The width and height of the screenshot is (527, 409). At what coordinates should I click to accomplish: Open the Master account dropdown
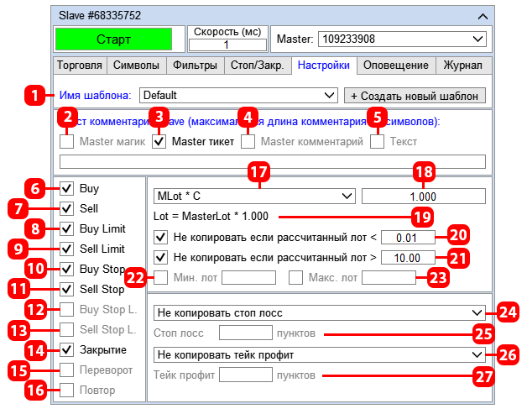pos(402,39)
